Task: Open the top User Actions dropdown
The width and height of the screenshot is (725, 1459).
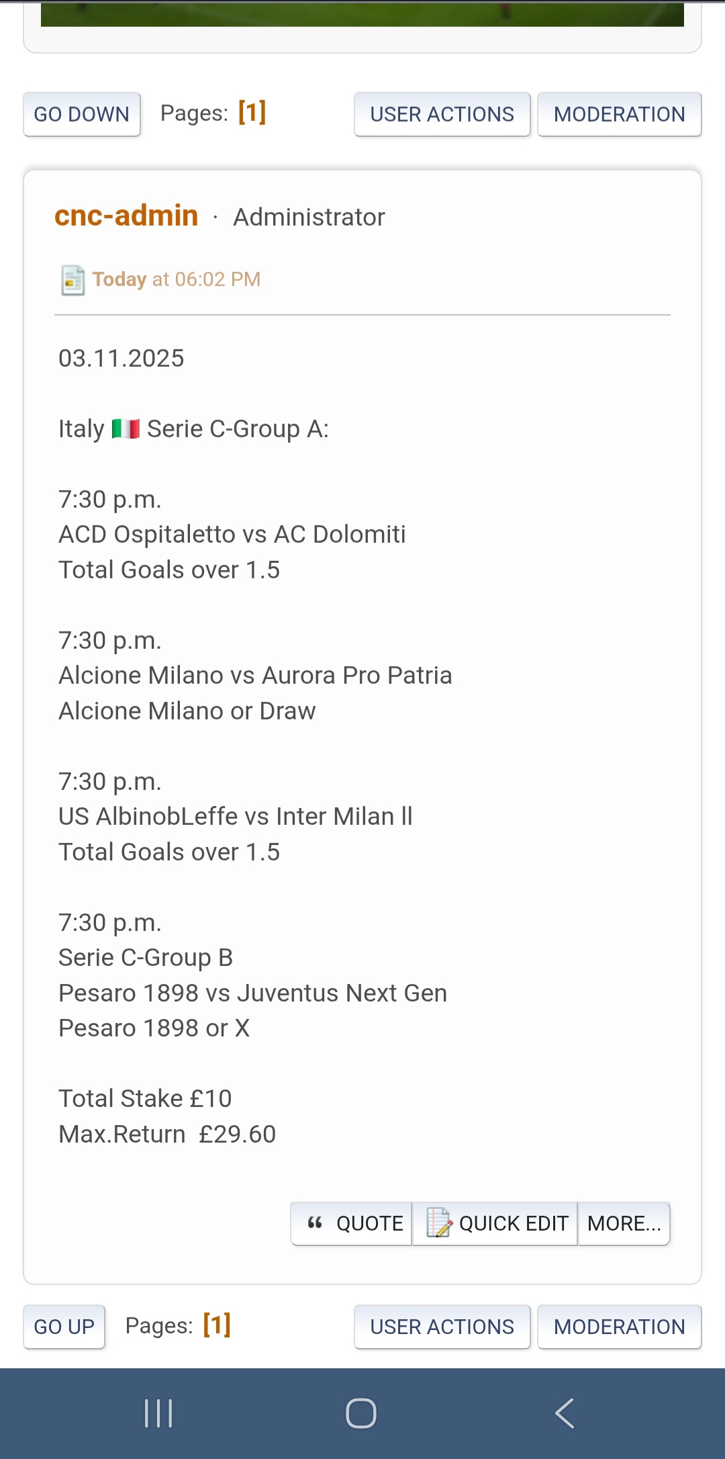Action: click(442, 114)
